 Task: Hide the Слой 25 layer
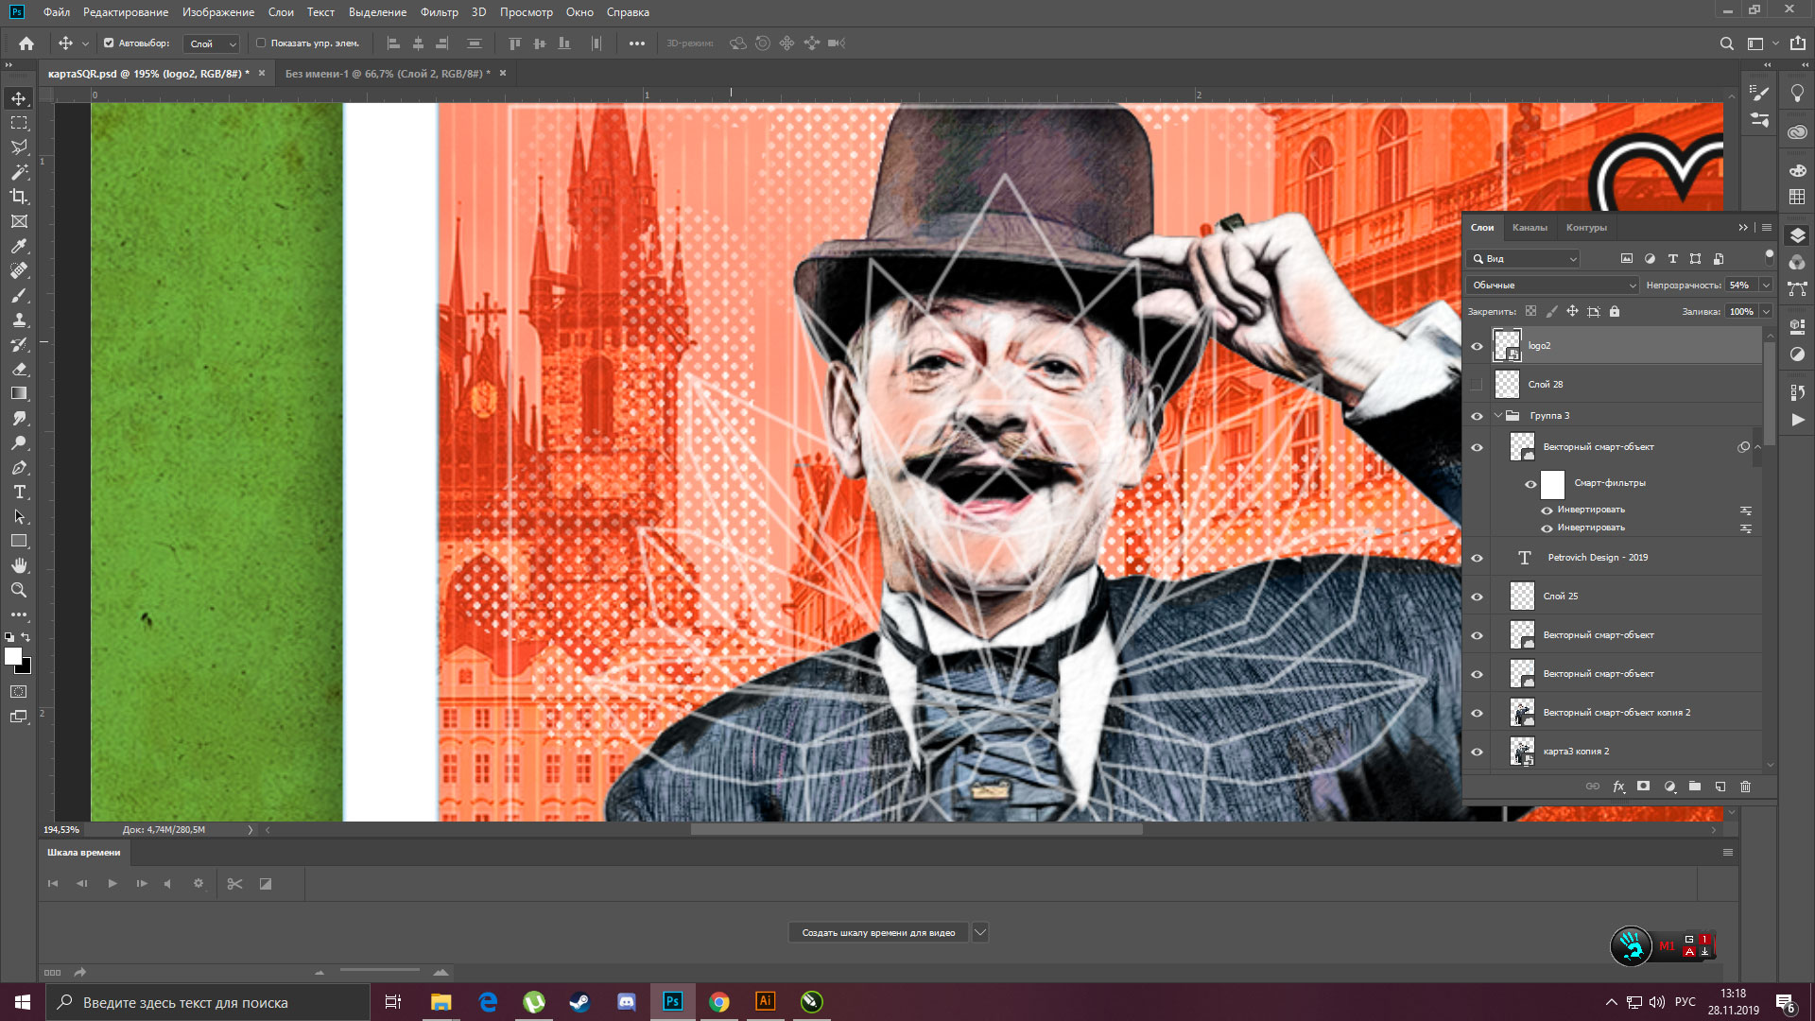(x=1477, y=597)
